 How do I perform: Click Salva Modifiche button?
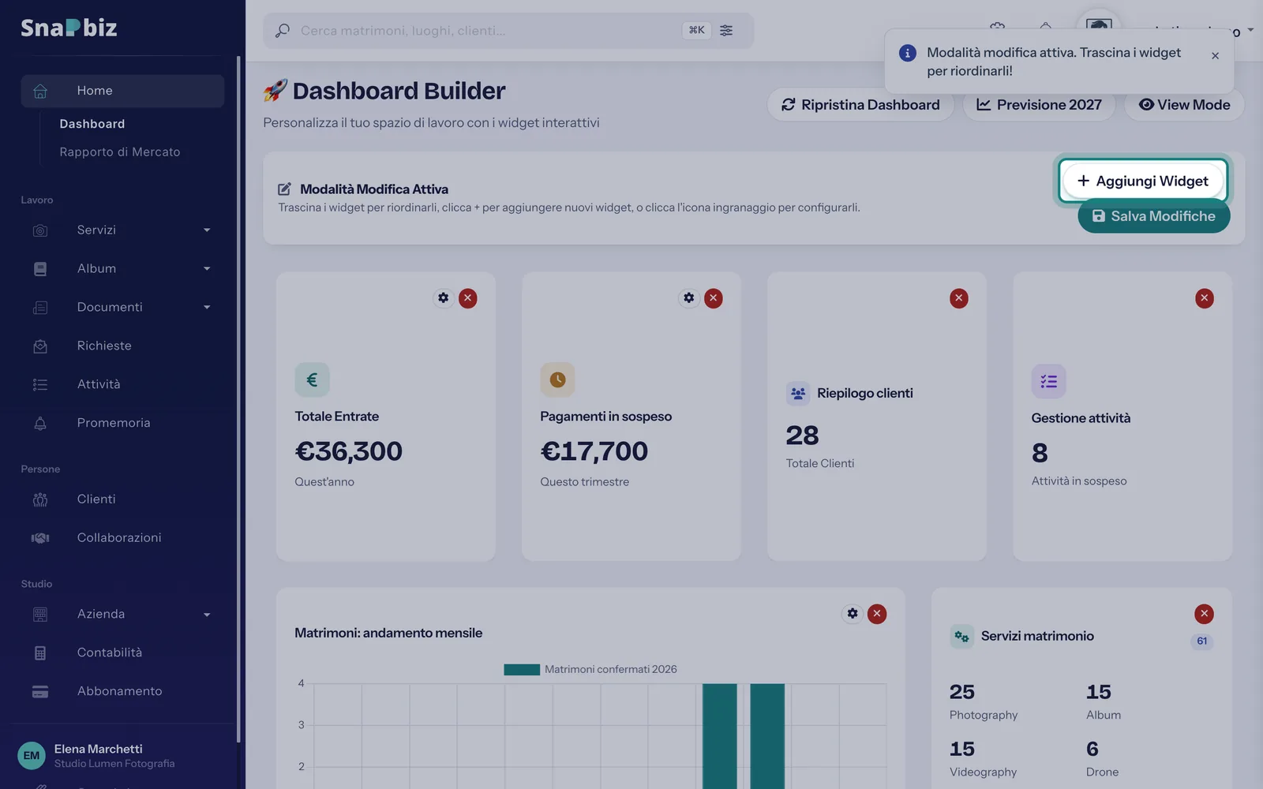coord(1153,216)
